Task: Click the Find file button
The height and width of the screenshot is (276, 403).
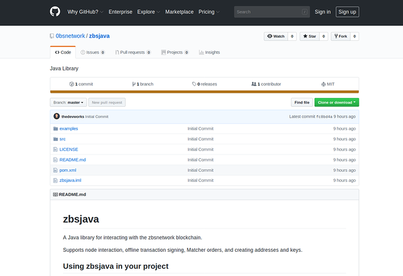Action: [x=302, y=102]
